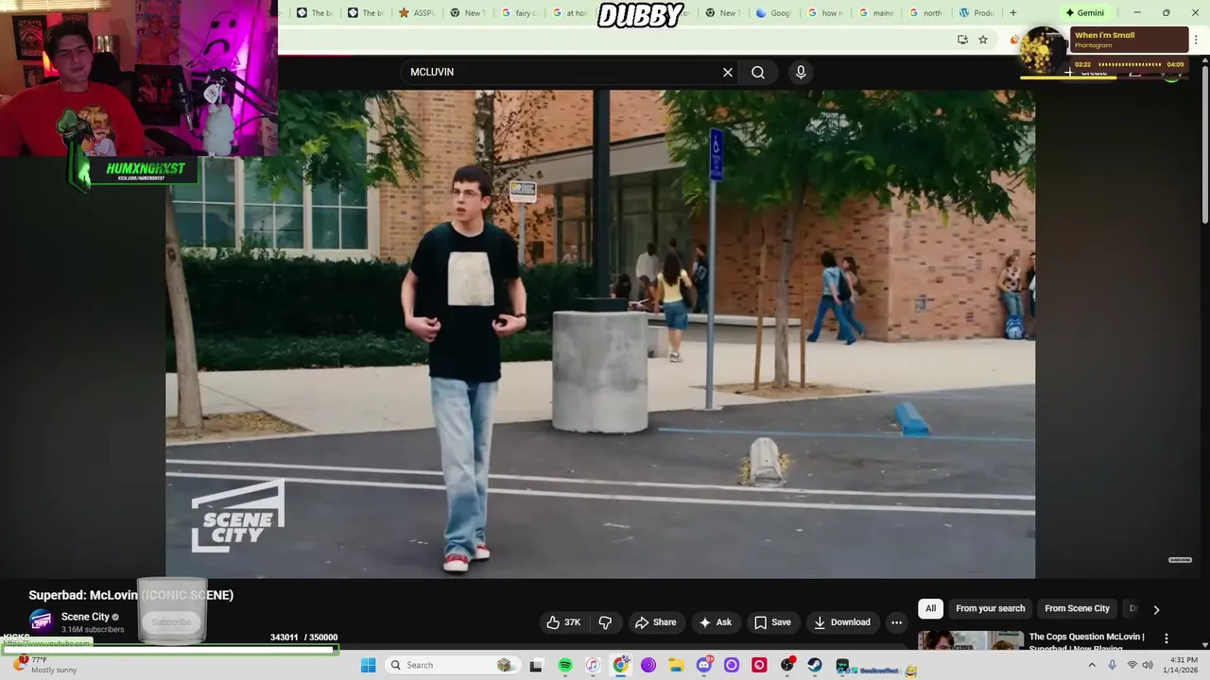The width and height of the screenshot is (1210, 680).
Task: Open the Ask AI sparkle button
Action: tap(715, 622)
